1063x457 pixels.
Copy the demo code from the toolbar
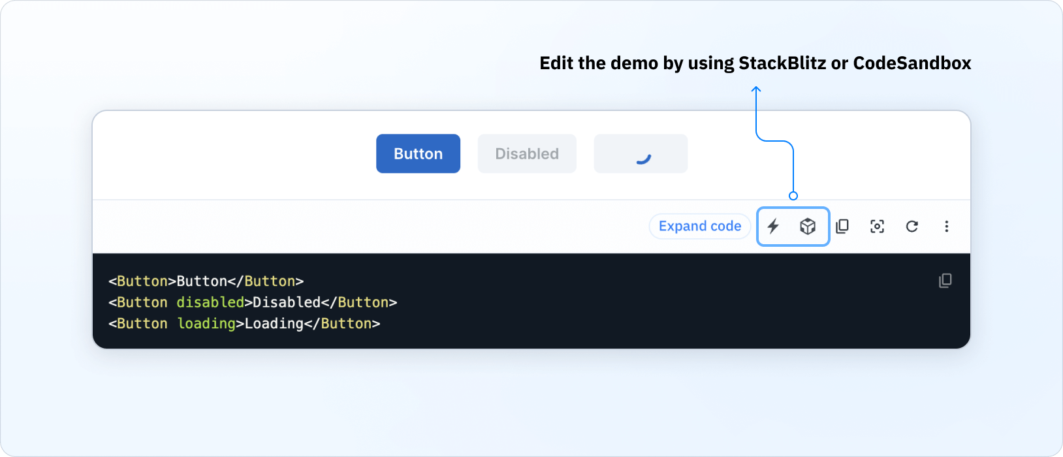click(843, 227)
